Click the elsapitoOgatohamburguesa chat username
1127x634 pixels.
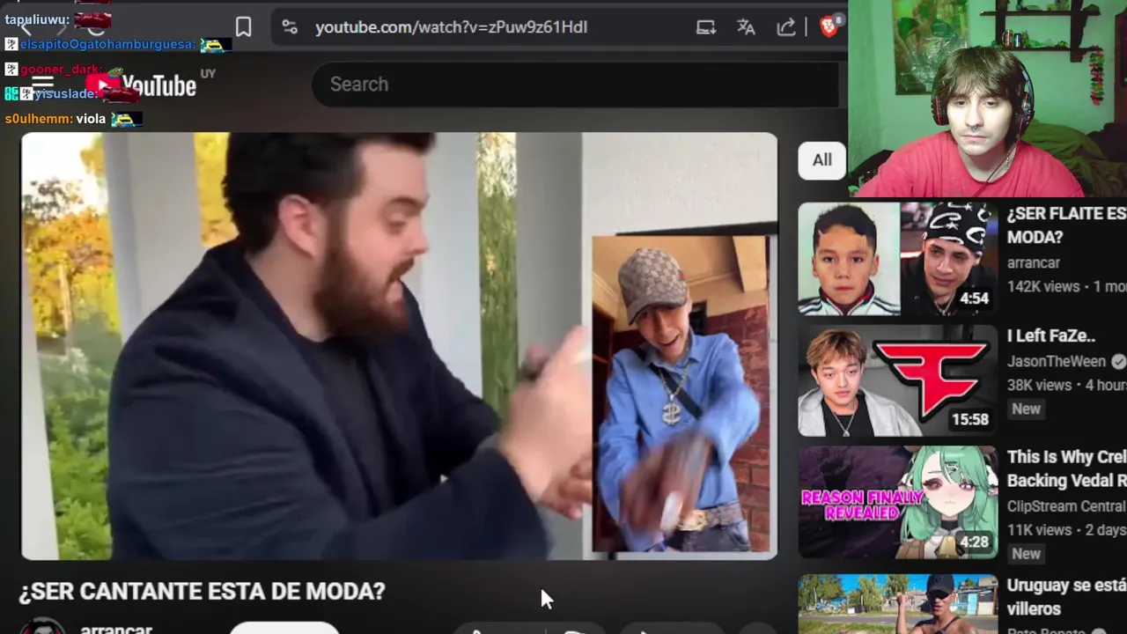pyautogui.click(x=107, y=44)
